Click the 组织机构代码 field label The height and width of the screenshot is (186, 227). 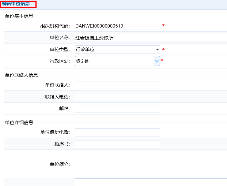(x=55, y=26)
